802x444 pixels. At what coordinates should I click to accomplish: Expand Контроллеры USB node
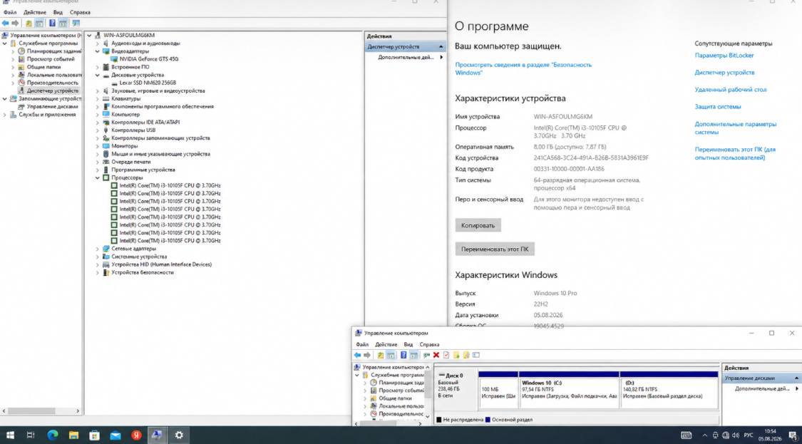click(x=97, y=130)
